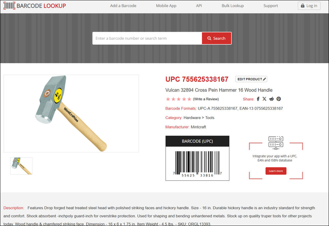
Task: Share product on Pinterest icon
Action: pyautogui.click(x=279, y=99)
